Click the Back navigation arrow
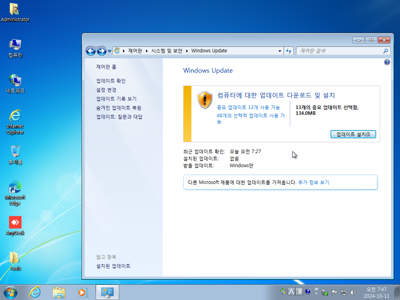This screenshot has height=300, width=400. (x=91, y=51)
